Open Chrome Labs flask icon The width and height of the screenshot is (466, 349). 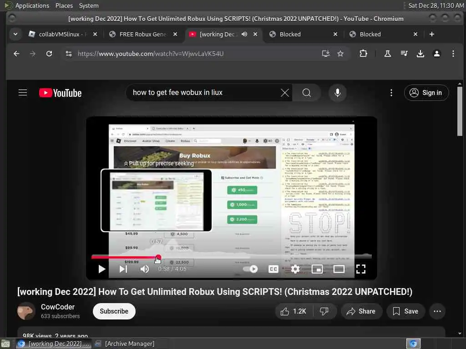click(388, 54)
